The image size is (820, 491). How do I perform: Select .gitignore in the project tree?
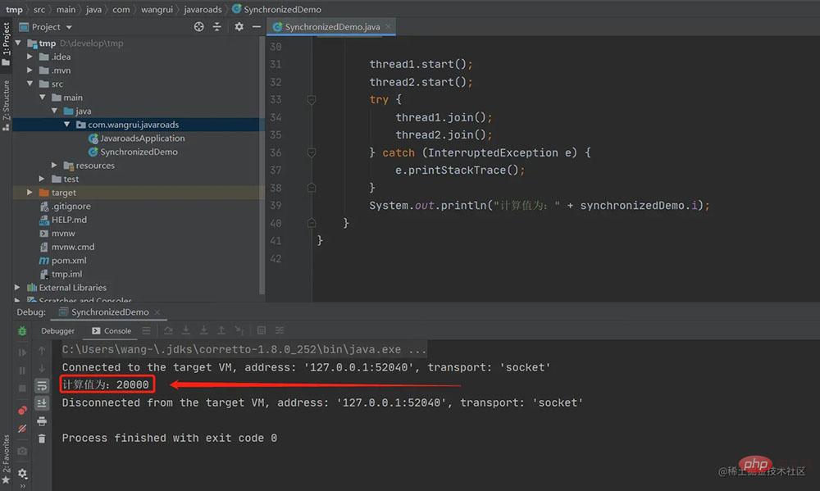pos(65,206)
